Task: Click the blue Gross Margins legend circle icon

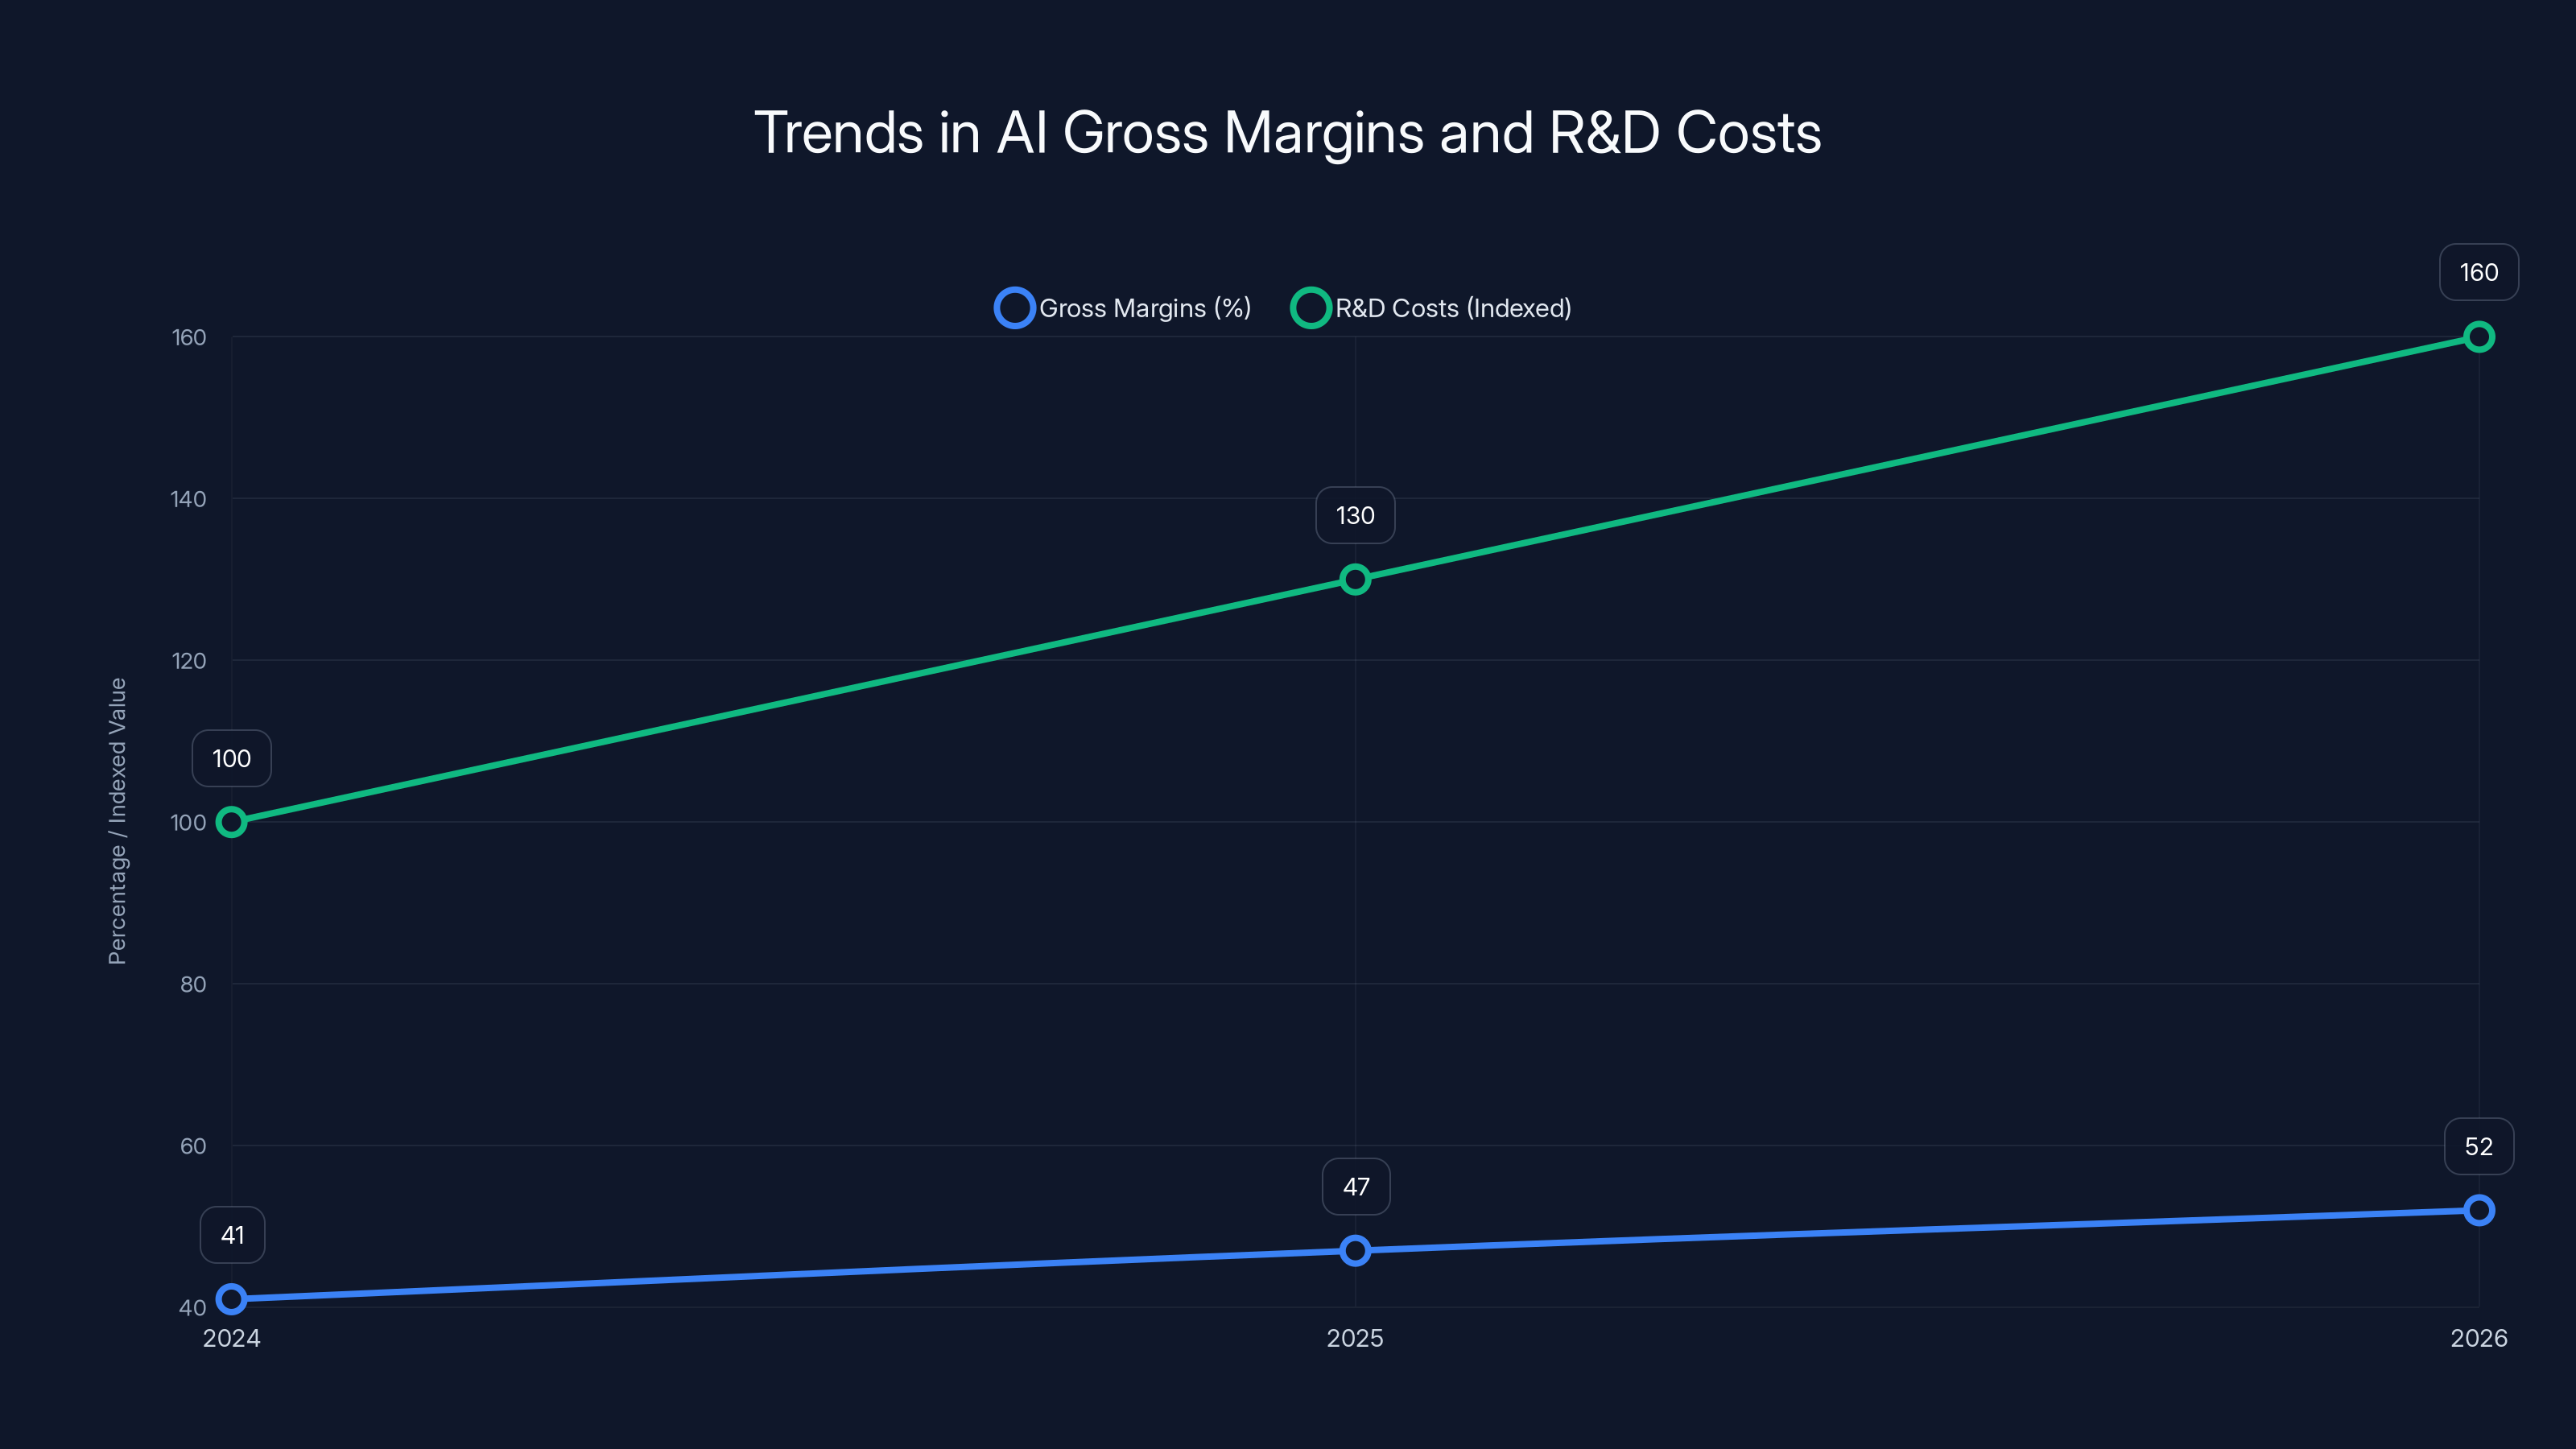Action: [x=1014, y=308]
